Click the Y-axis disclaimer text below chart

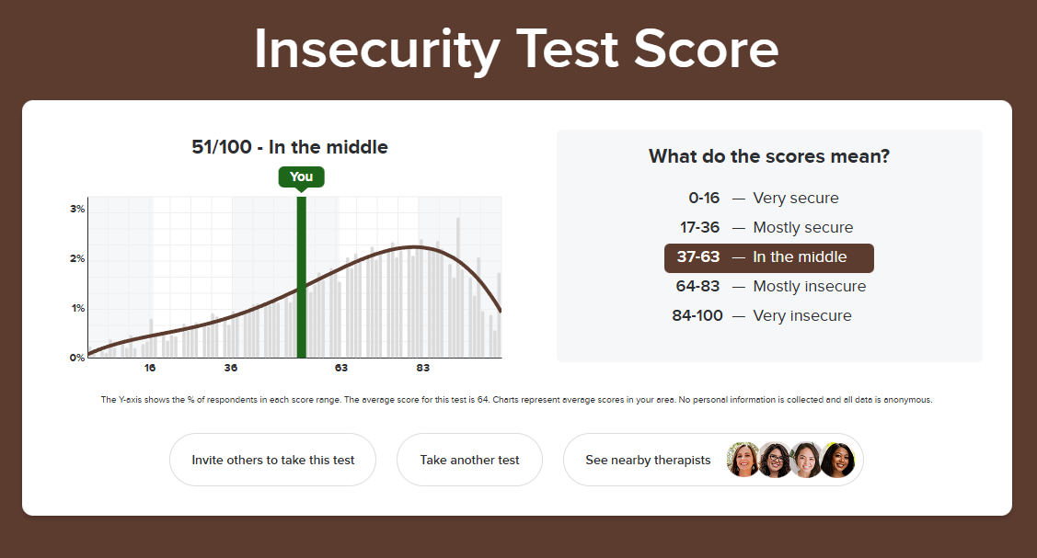coord(516,400)
